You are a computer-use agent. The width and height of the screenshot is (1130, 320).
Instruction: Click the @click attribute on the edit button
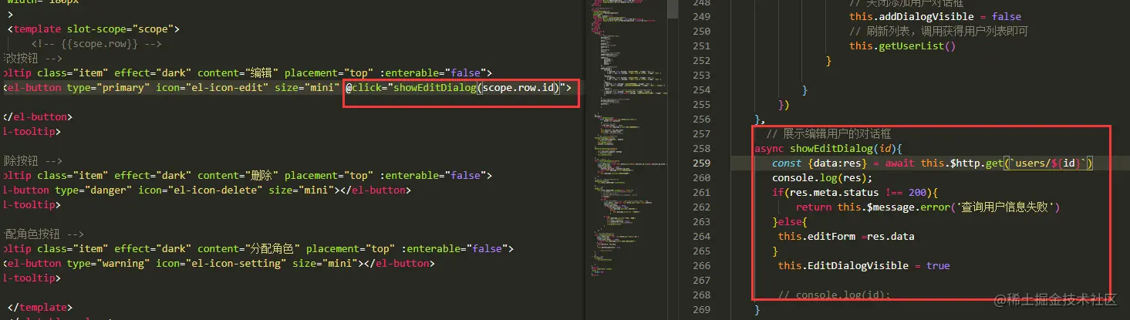[458, 88]
